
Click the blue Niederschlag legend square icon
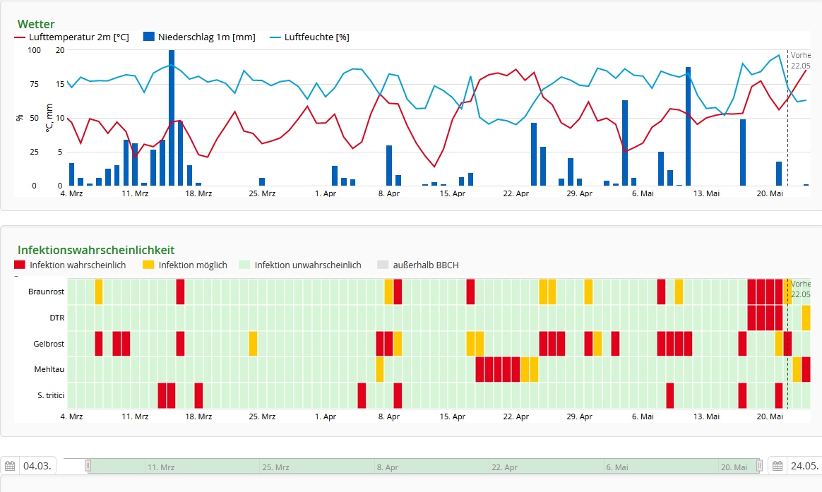148,37
